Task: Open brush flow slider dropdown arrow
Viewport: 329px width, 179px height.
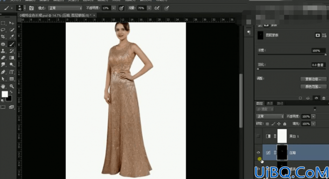Action: pos(149,8)
